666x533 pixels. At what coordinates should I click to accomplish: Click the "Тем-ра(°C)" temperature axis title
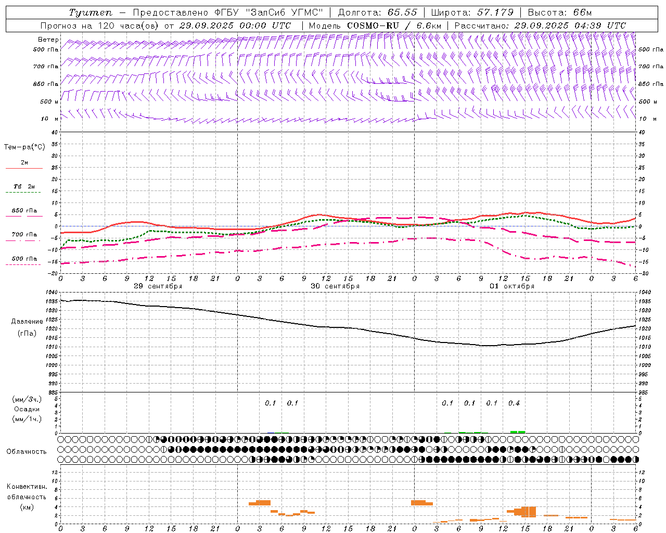24,147
